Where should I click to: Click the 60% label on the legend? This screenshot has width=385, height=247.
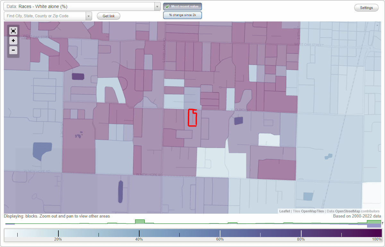(x=220, y=239)
